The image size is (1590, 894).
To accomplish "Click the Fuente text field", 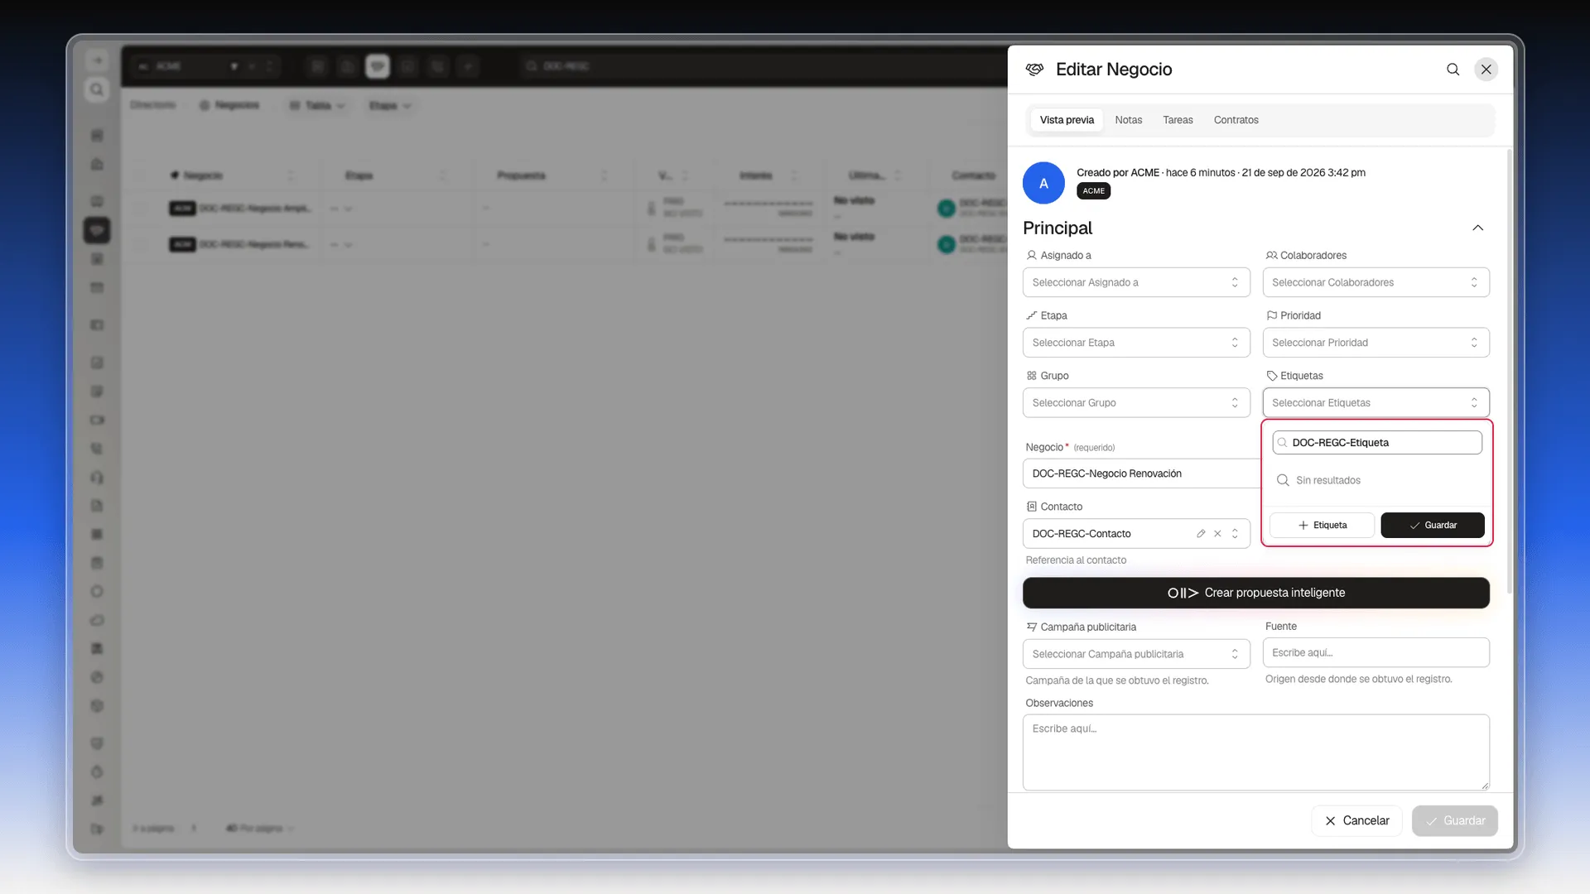I will pos(1376,653).
